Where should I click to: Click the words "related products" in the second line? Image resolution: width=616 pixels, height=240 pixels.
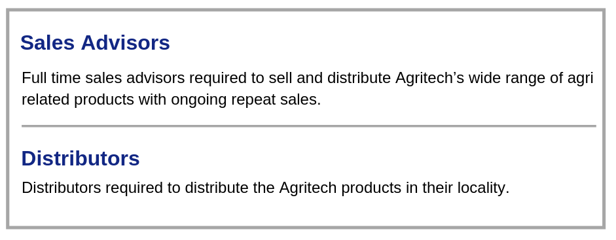(x=78, y=99)
